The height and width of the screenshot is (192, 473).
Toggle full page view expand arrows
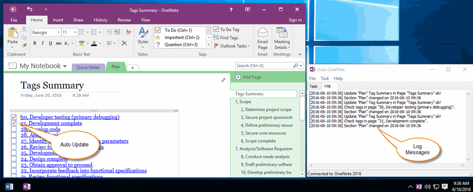pos(223,80)
